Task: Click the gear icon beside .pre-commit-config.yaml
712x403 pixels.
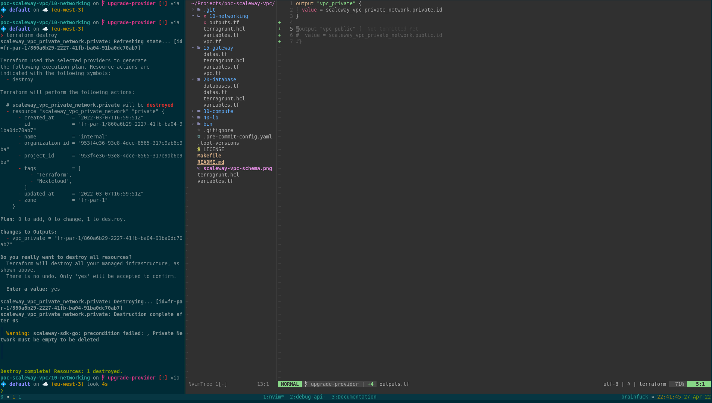Action: pos(199,137)
